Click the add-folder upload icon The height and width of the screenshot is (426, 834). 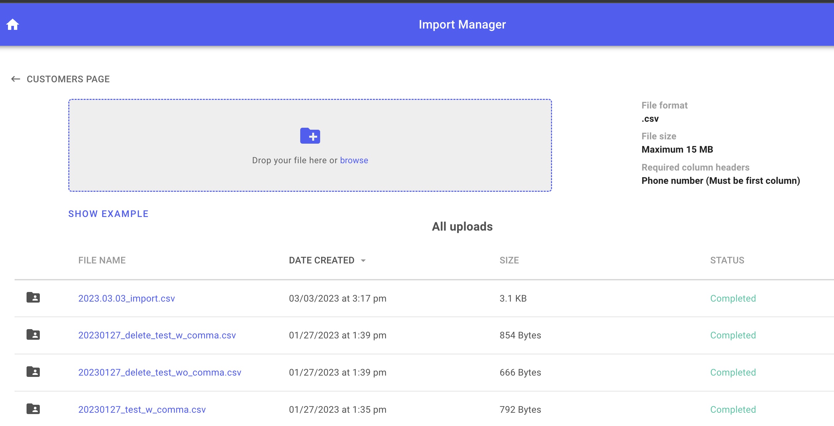310,136
